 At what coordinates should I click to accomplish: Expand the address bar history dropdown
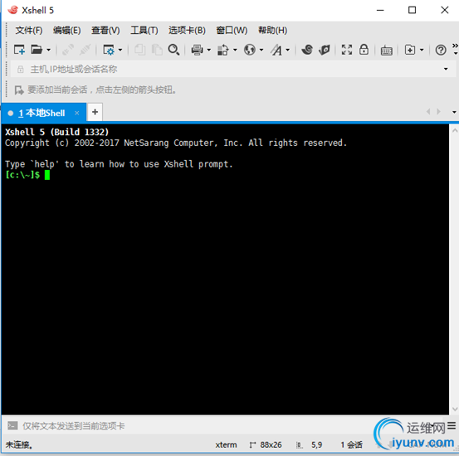(x=446, y=70)
